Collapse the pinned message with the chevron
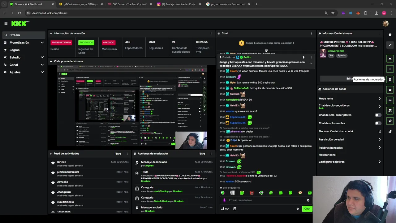This screenshot has height=223, width=396. [311, 63]
